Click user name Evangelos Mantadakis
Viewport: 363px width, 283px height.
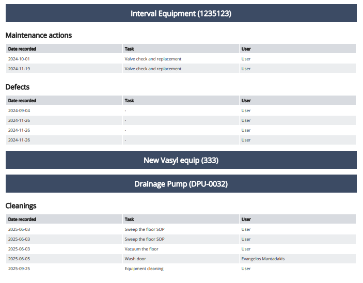(263, 259)
